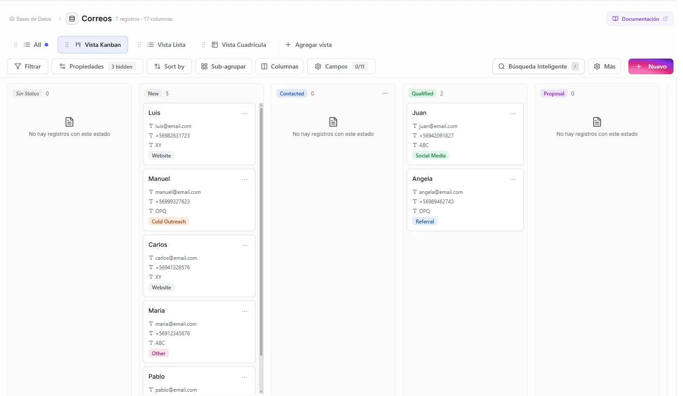Viewport: 683px width, 396px height.
Task: Open options menu on Pablo card
Action: [x=245, y=377]
